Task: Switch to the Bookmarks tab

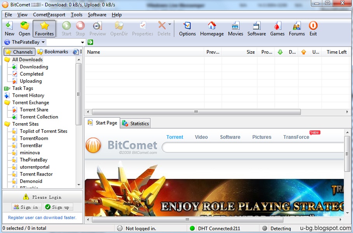Action: [53, 52]
